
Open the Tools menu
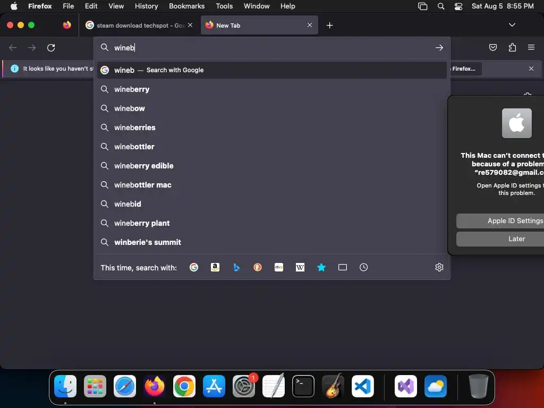224,6
